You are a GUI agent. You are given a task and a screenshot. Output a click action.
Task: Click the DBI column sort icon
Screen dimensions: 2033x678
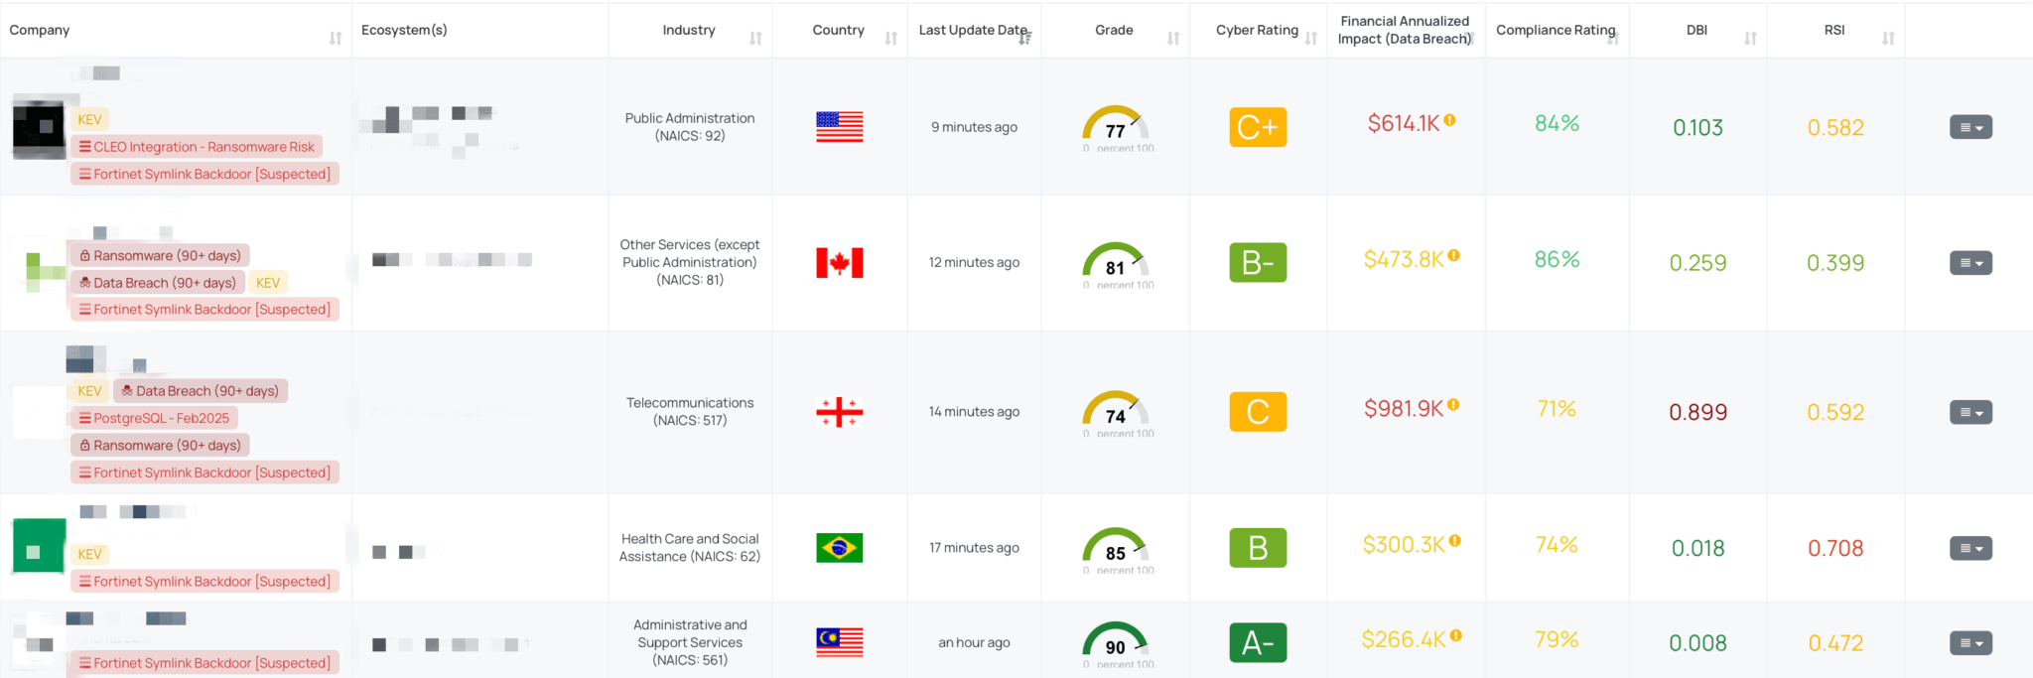[1750, 39]
